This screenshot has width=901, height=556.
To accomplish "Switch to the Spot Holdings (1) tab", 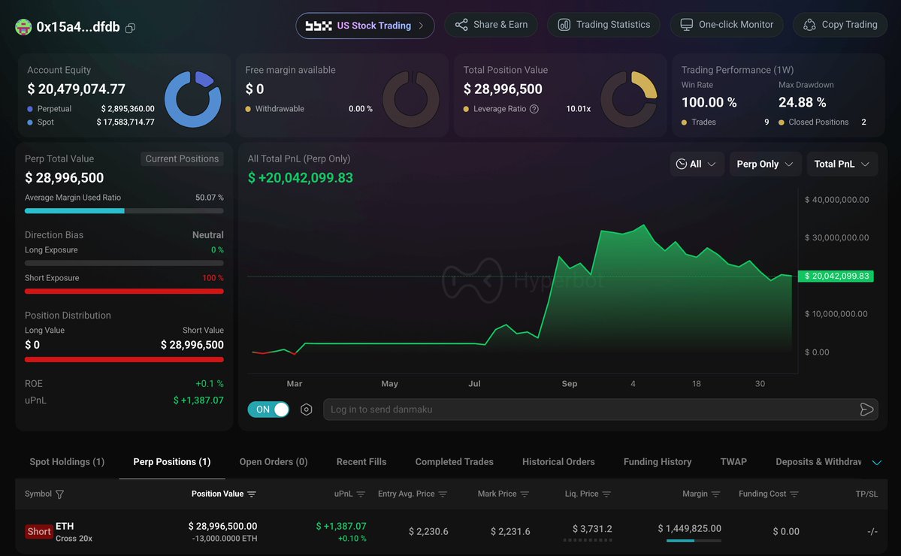I will tap(67, 462).
